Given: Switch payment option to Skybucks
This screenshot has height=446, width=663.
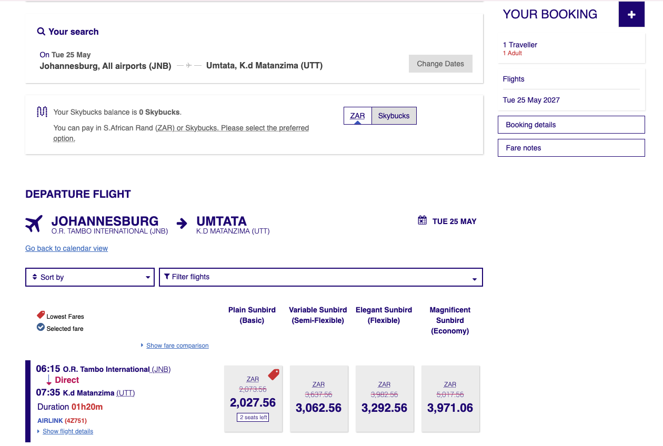Looking at the screenshot, I should click(394, 116).
